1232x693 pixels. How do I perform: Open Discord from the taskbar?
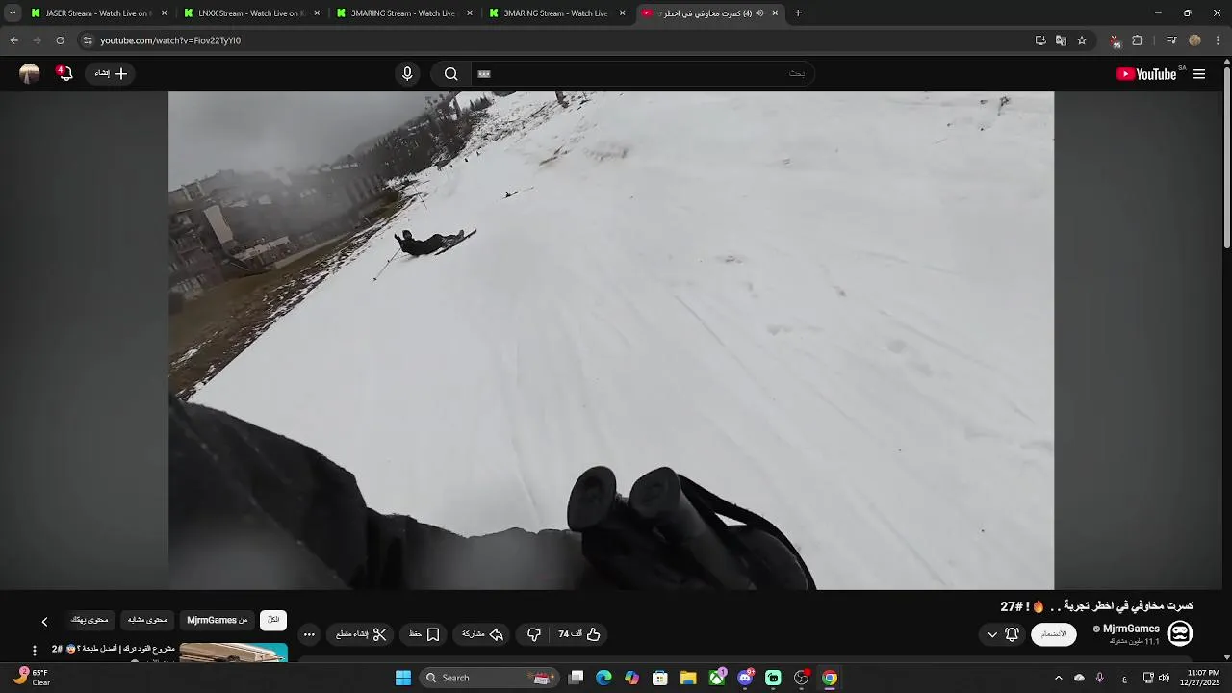tap(745, 678)
